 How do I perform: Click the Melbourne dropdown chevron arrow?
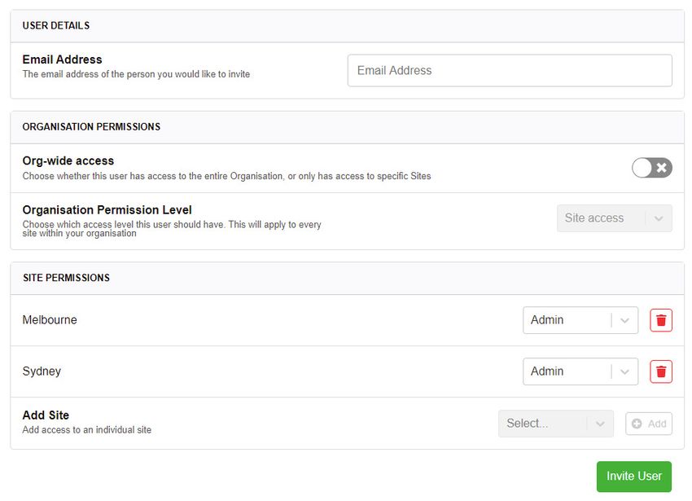624,320
